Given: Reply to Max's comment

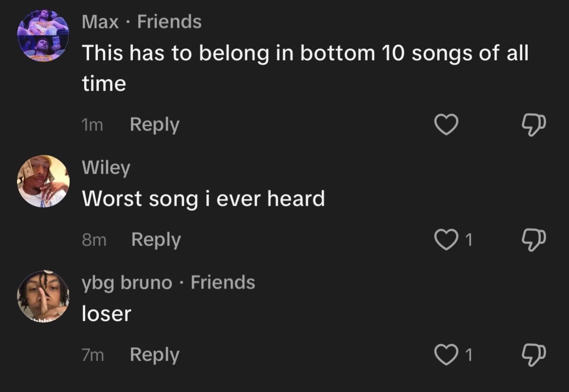Looking at the screenshot, I should 155,125.
